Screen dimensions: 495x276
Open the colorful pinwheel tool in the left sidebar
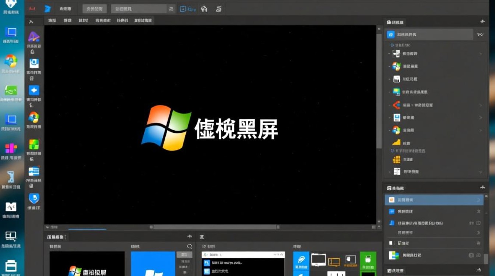[x=34, y=118]
